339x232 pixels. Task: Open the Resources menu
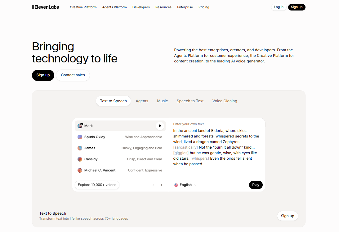(163, 7)
